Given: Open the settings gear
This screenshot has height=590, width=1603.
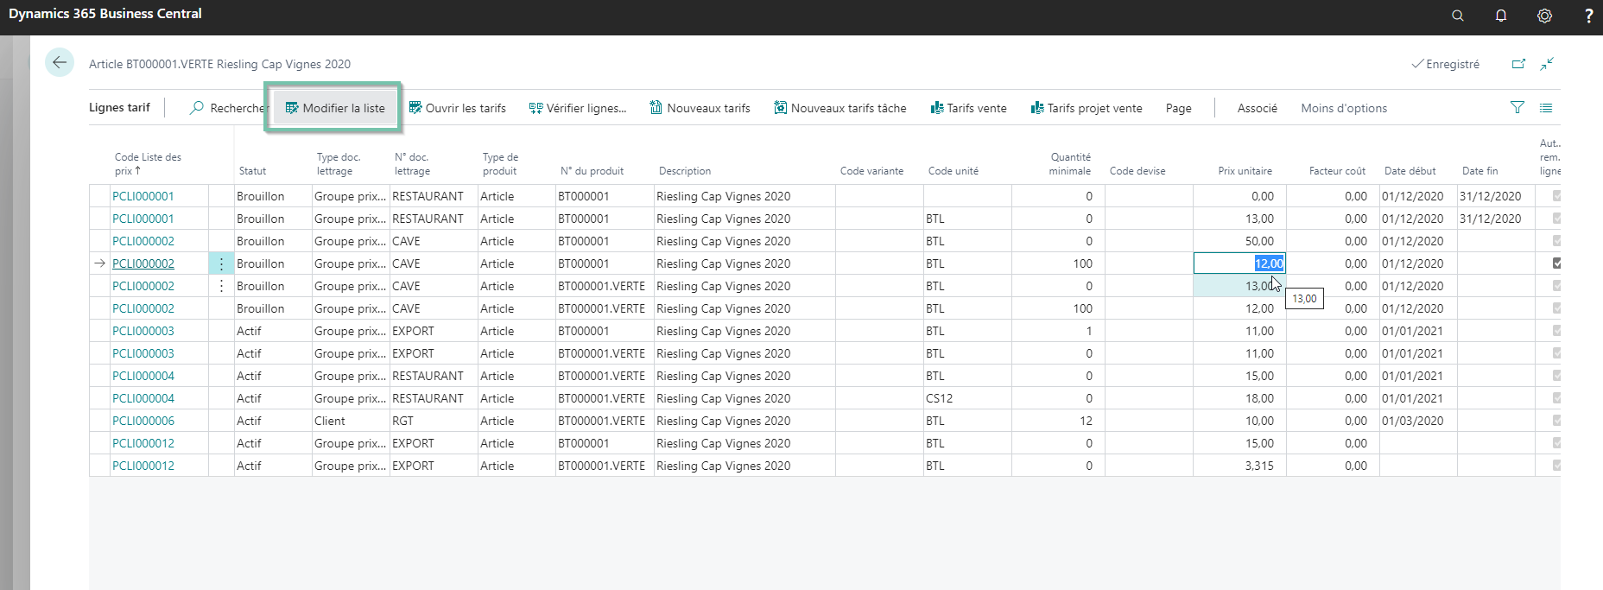Looking at the screenshot, I should (x=1544, y=16).
